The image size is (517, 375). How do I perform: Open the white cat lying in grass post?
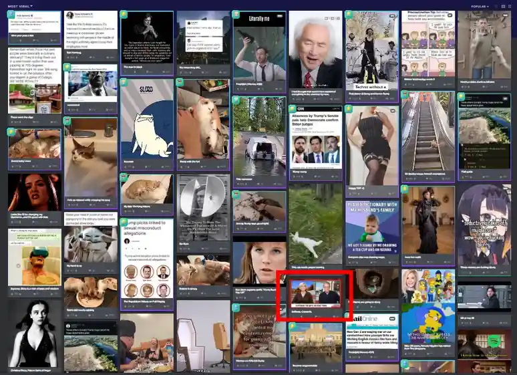click(315, 227)
